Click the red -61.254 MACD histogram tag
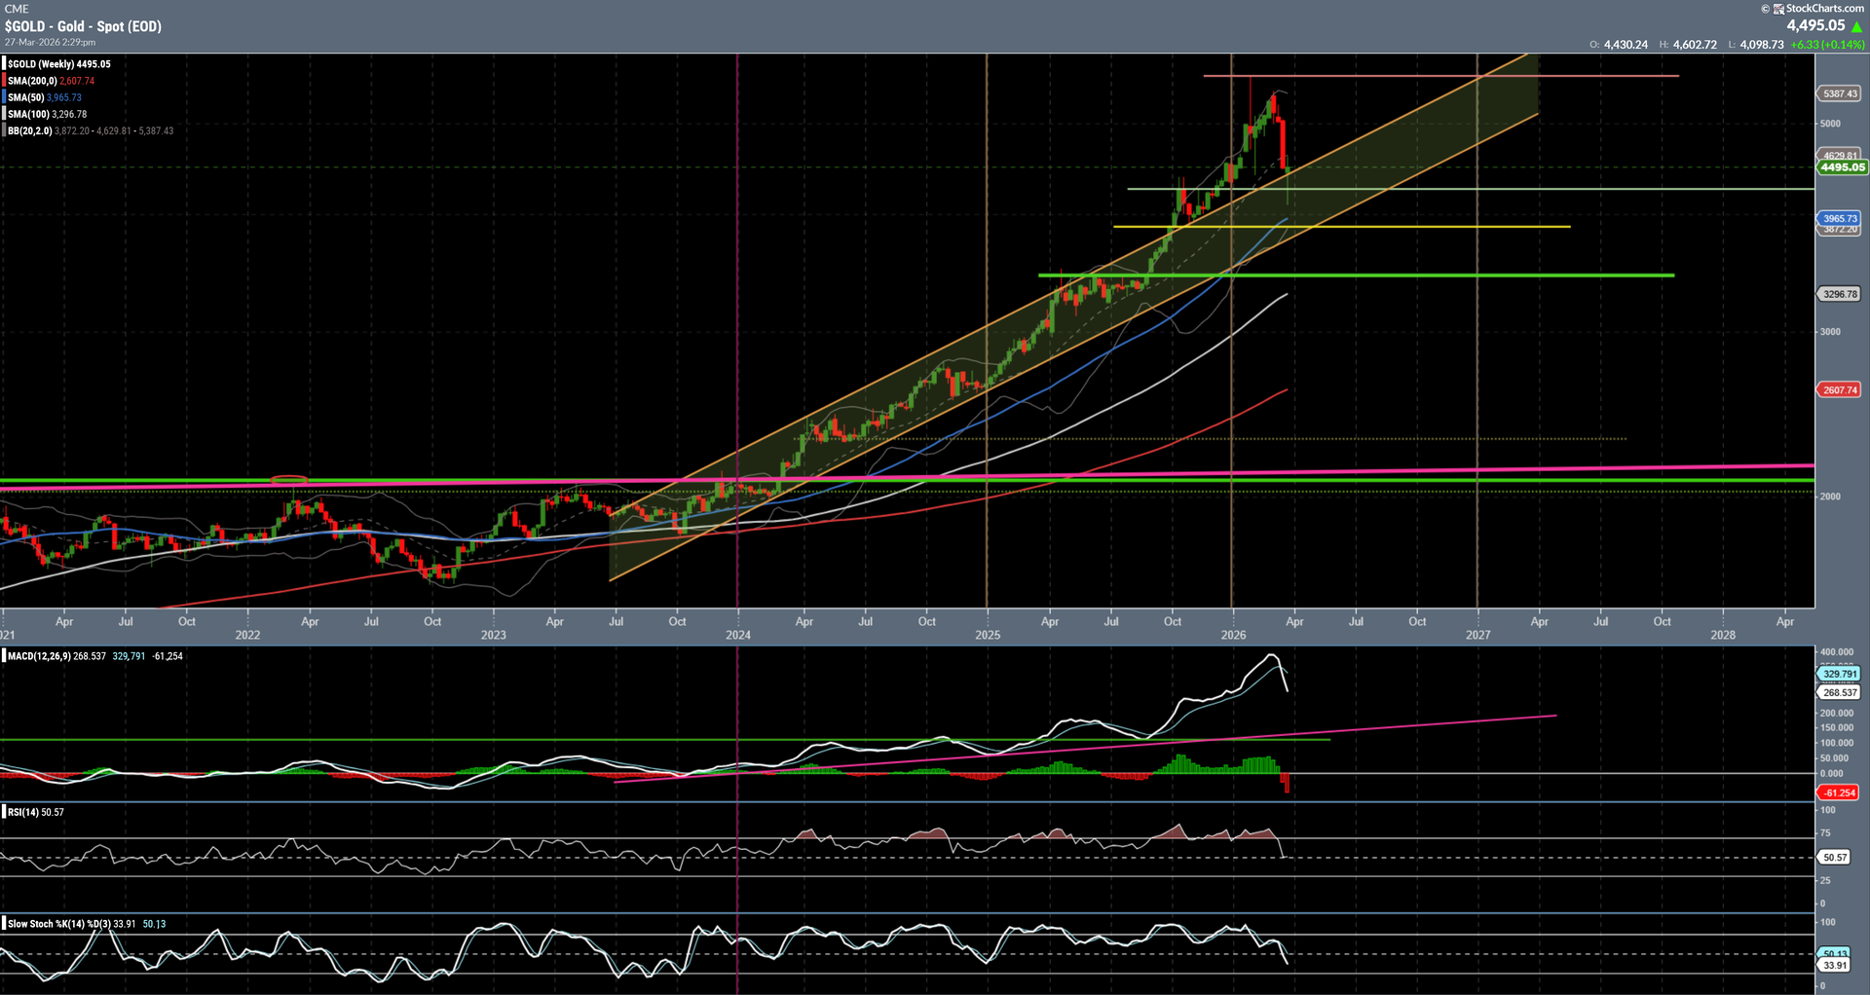The image size is (1870, 995). (x=1840, y=793)
